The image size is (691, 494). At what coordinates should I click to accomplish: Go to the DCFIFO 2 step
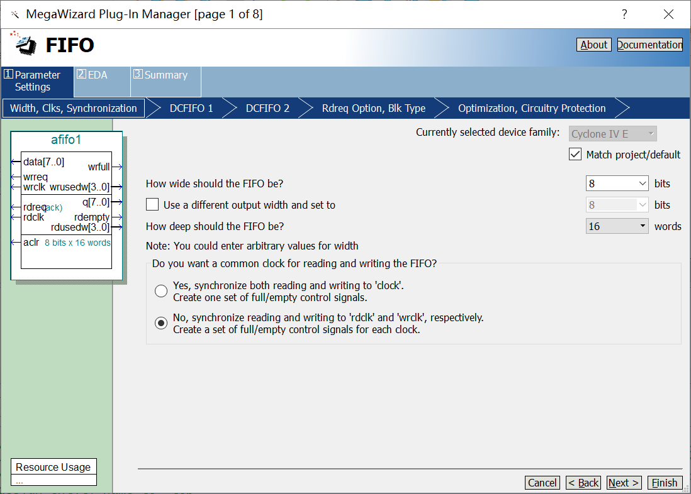click(267, 108)
